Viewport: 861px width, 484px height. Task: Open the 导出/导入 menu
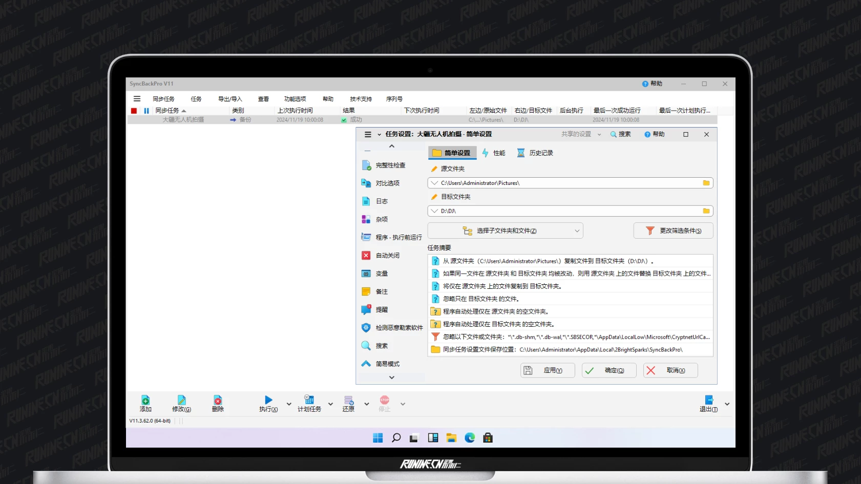click(230, 99)
